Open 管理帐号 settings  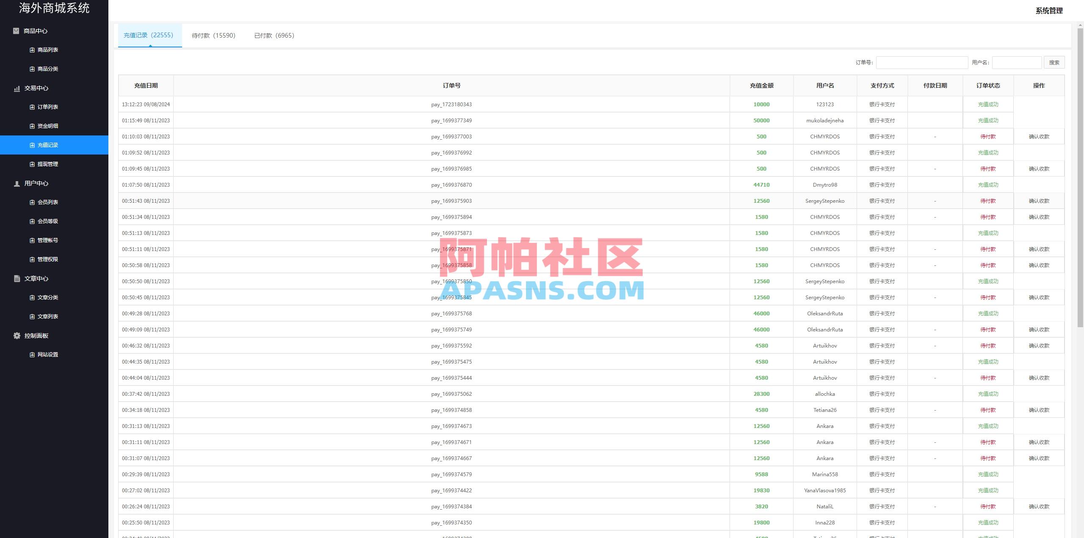[48, 240]
